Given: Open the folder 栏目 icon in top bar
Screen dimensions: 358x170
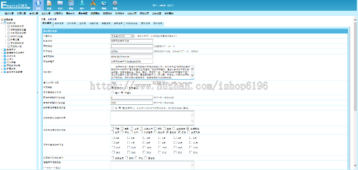Looking at the screenshot, I should 60,3.
